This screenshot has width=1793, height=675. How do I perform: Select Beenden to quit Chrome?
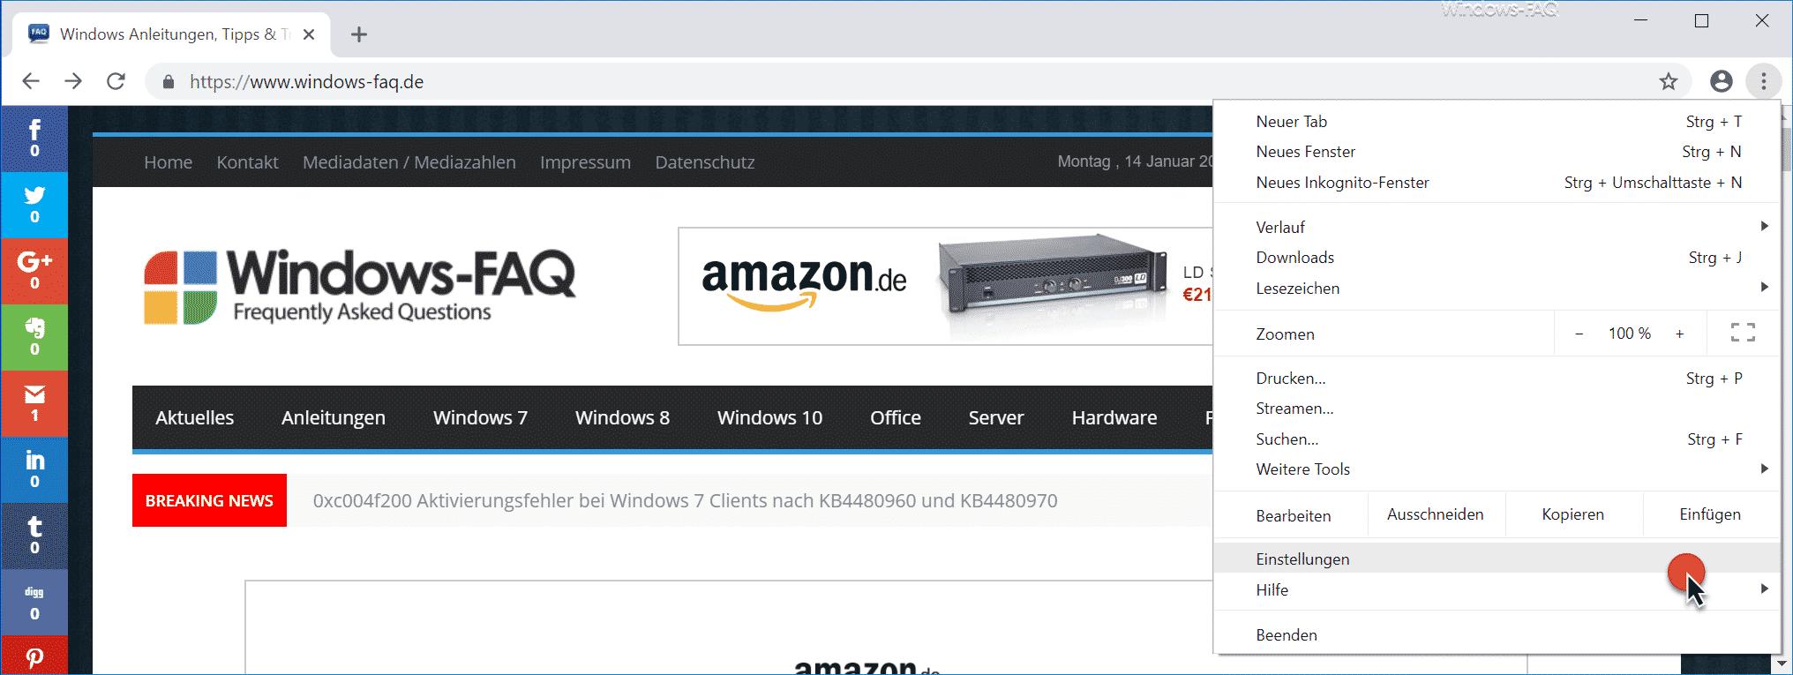tap(1497, 634)
